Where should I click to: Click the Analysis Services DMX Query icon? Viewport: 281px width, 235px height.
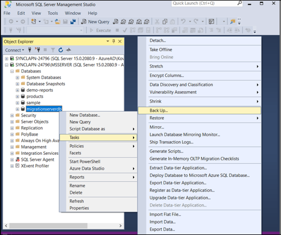(x=131, y=21)
